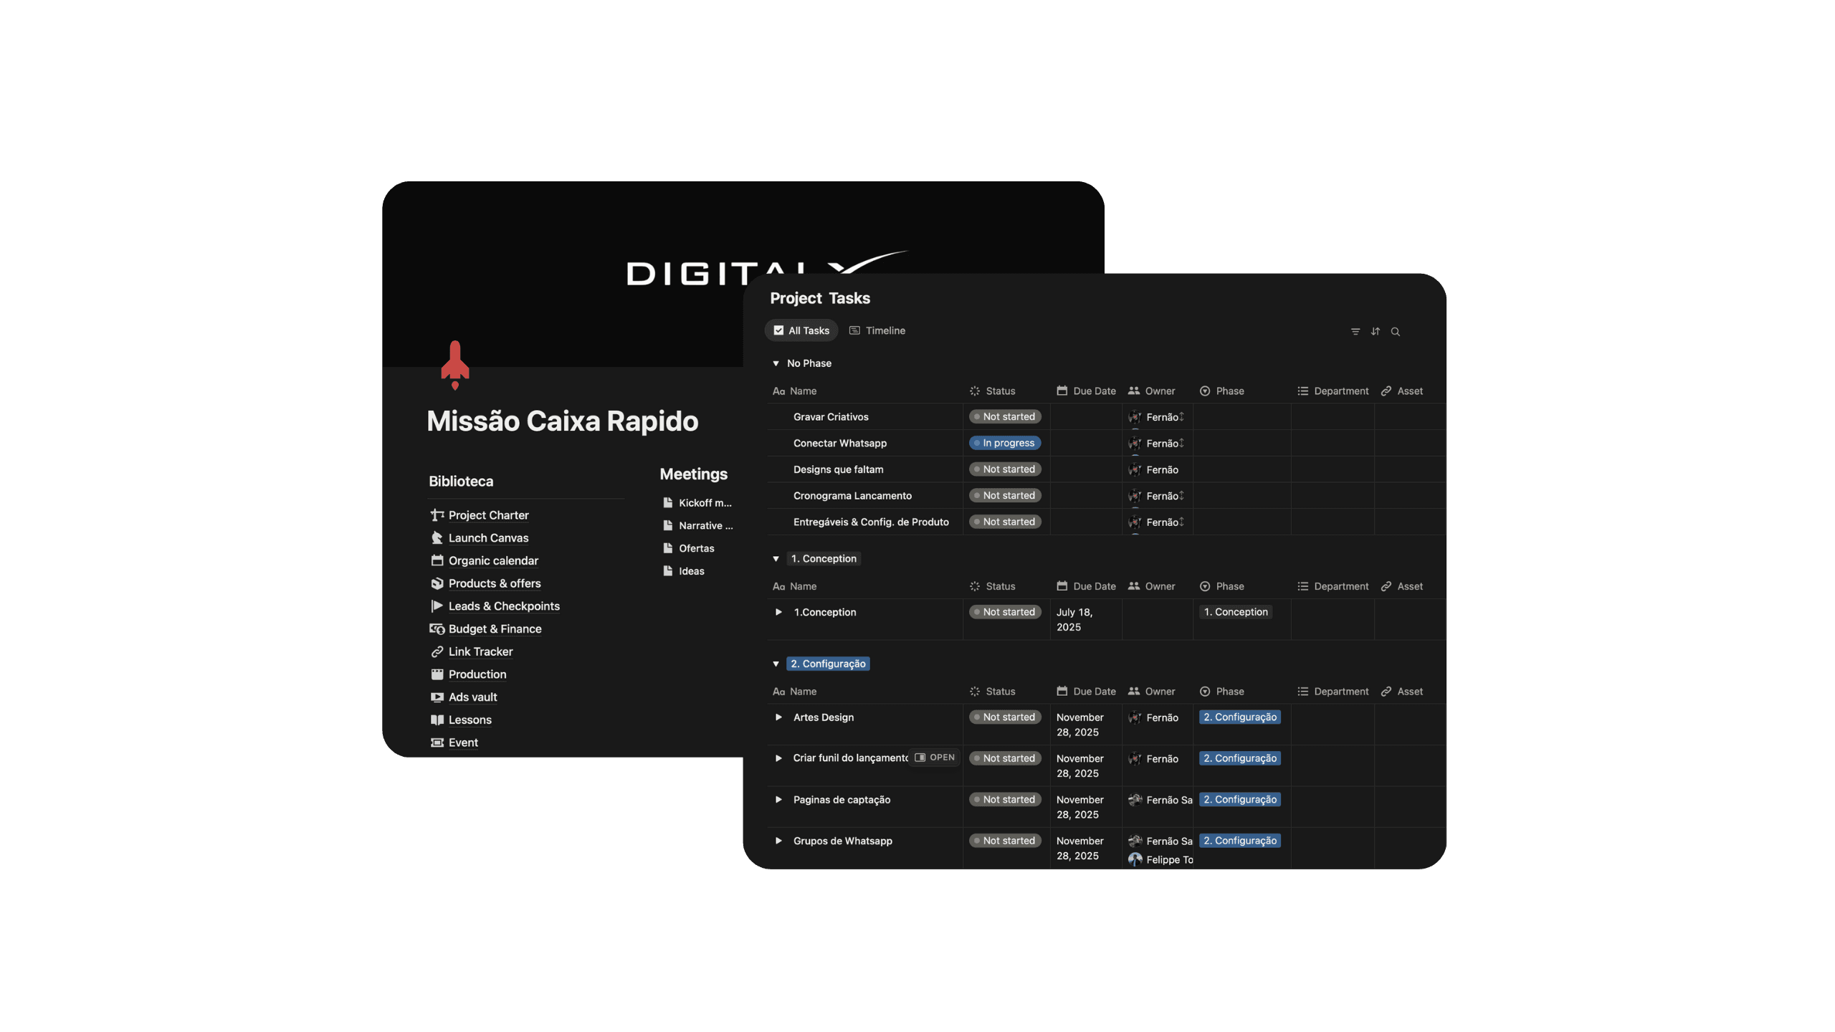Click the Ads vault icon
The image size is (1835, 1032).
[x=437, y=697]
